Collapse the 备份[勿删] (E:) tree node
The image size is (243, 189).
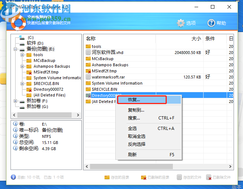pos(15,49)
